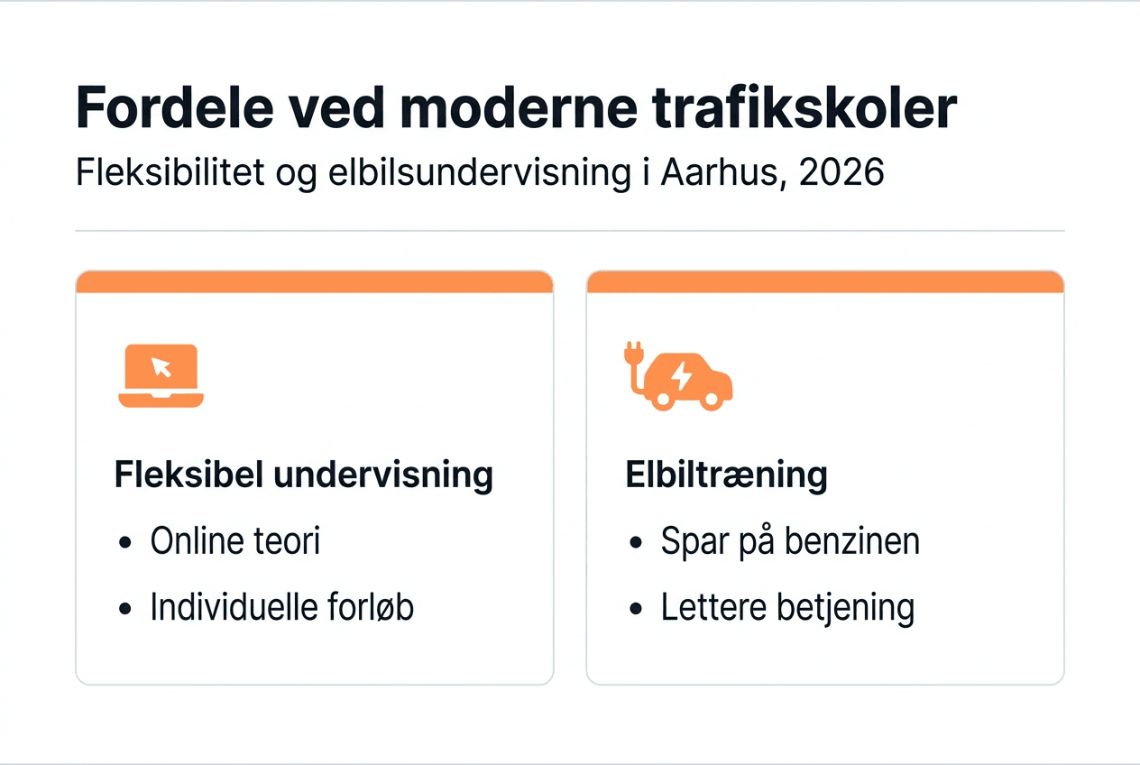
Task: Click the bullet dot before Individuelle forløb
Action: tap(125, 609)
